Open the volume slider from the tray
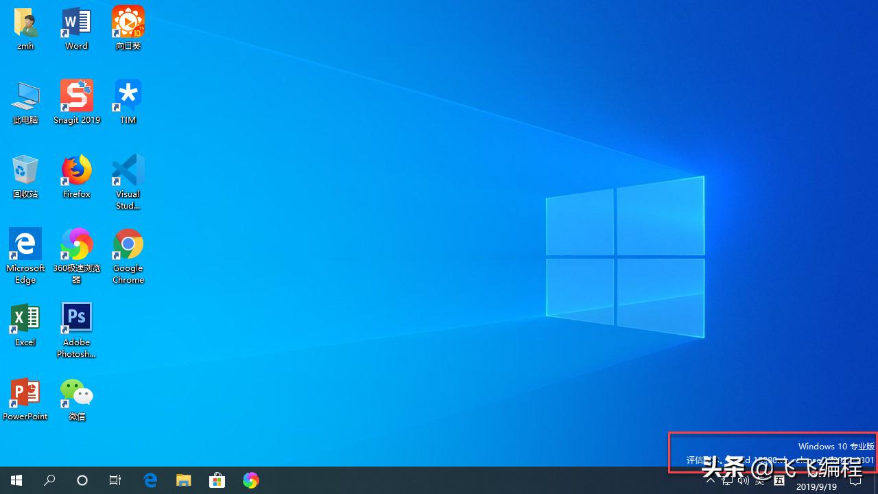The height and width of the screenshot is (494, 878). (743, 480)
